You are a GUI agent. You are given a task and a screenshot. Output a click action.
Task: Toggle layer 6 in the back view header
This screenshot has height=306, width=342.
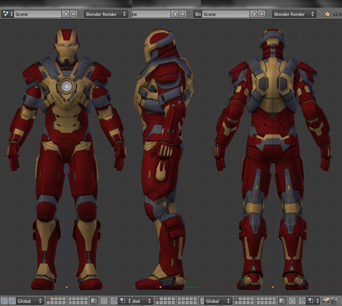coord(258,299)
